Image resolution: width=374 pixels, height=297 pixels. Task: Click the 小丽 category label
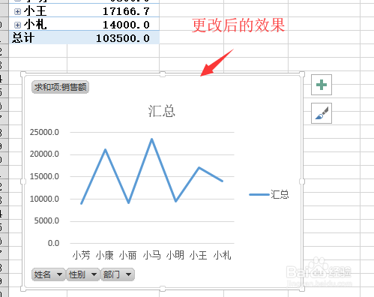click(x=128, y=255)
